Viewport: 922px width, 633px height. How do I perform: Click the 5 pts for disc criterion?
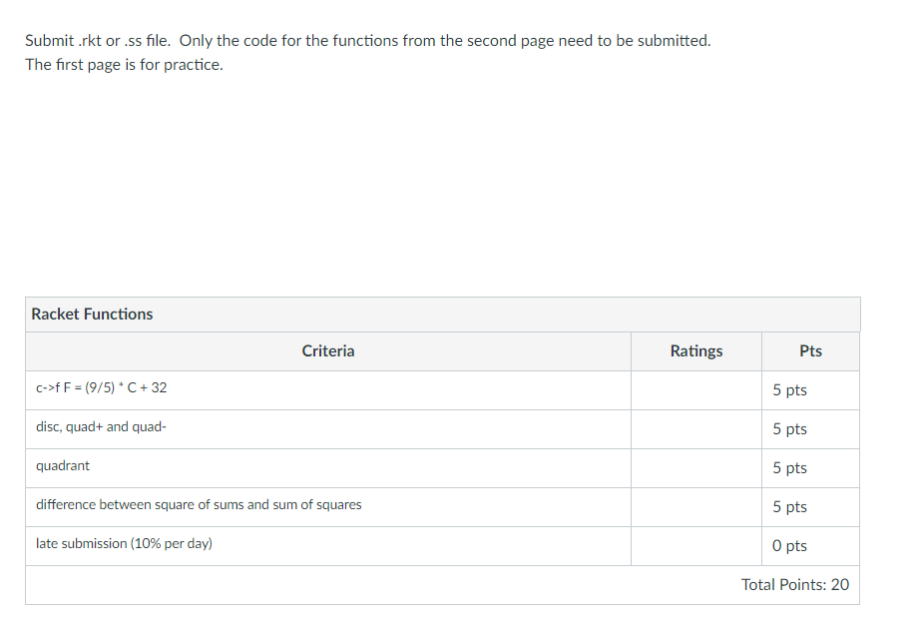pos(788,428)
